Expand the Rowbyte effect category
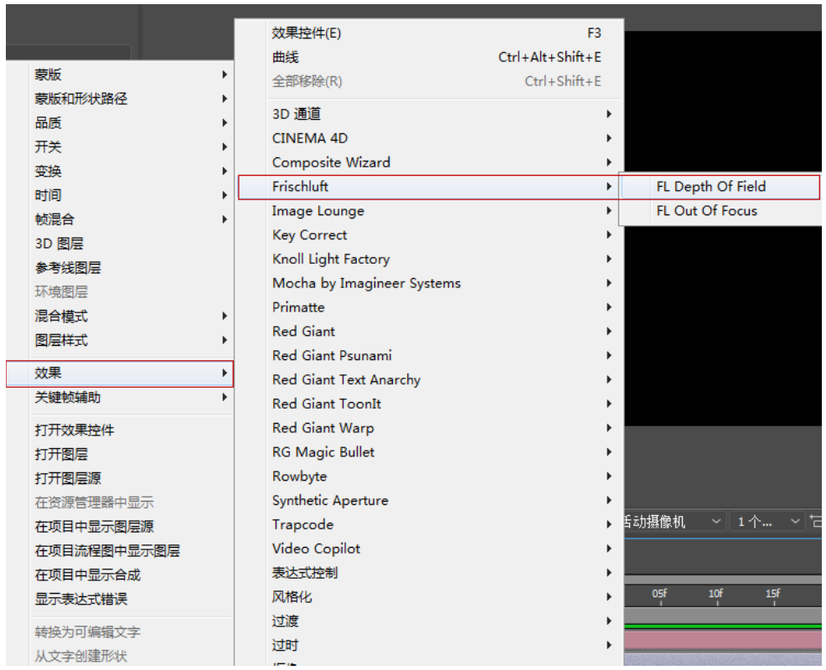 coord(429,477)
